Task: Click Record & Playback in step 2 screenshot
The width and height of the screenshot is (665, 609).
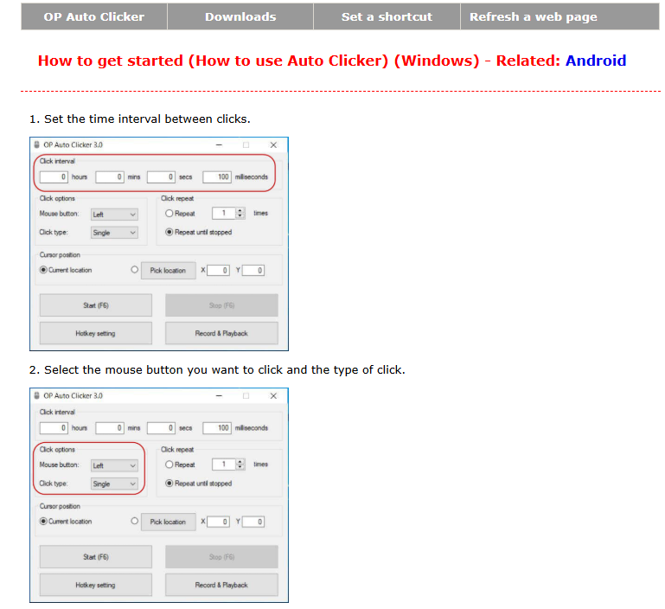Action: 221,585
